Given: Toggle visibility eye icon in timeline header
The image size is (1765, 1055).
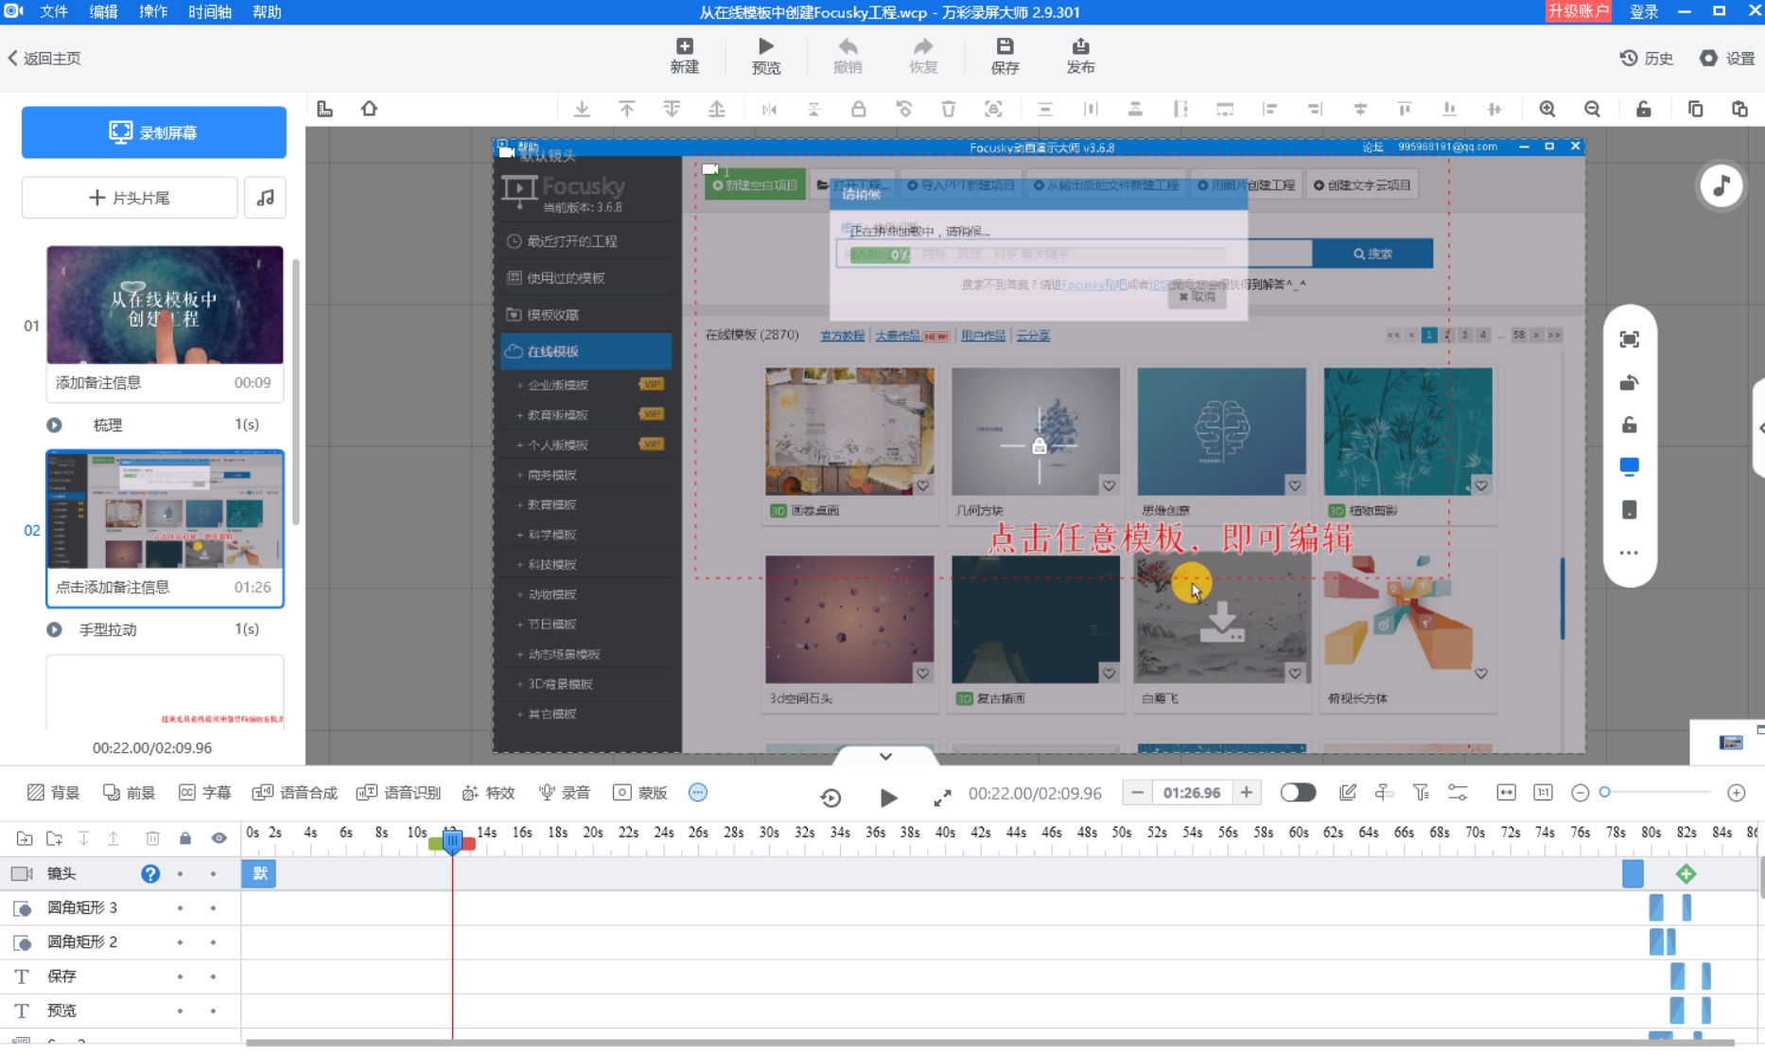Looking at the screenshot, I should pos(218,838).
